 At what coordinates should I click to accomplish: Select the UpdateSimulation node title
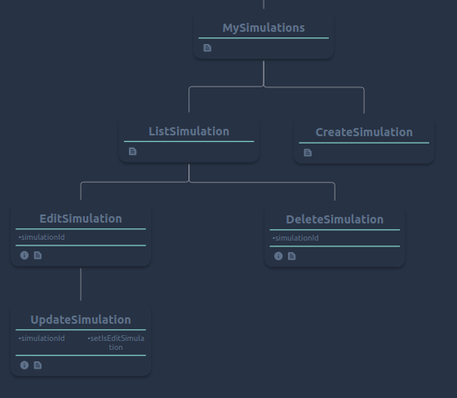(81, 320)
